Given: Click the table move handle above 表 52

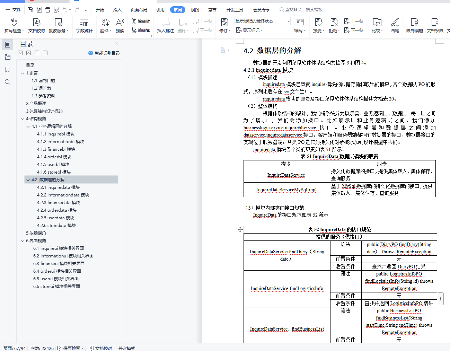Looking at the screenshot, I should coord(240,229).
